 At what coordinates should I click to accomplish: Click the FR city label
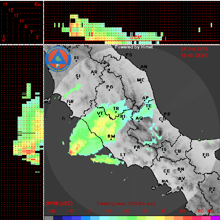[x=137, y=148]
